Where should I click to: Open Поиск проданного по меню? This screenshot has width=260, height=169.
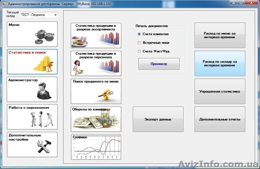click(96, 91)
